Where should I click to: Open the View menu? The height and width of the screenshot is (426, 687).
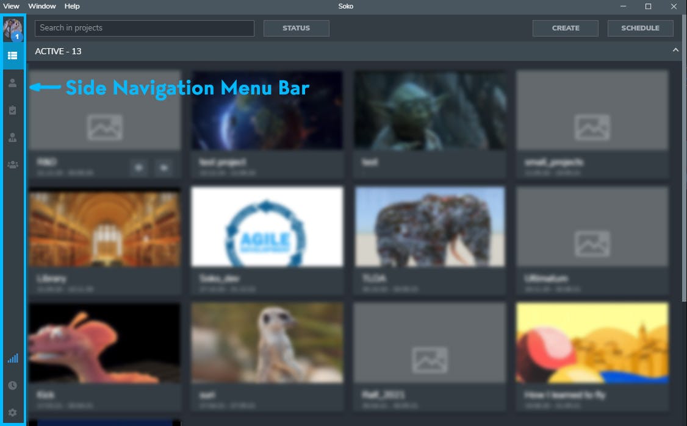[x=11, y=6]
